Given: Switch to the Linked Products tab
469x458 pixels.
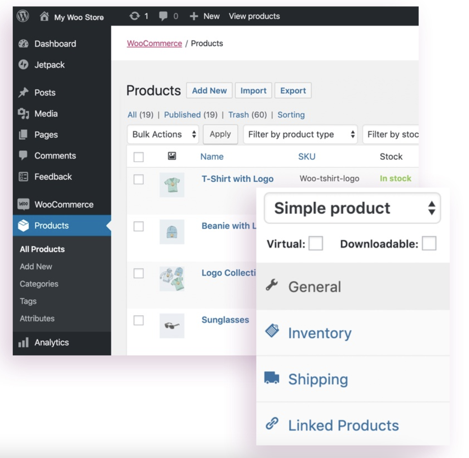Looking at the screenshot, I should pos(353,424).
